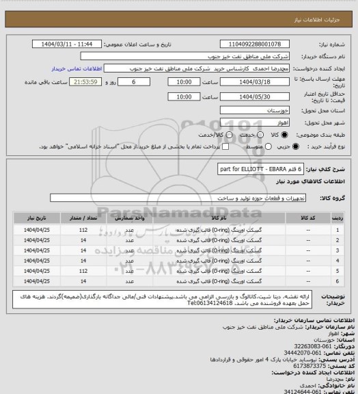Click the تعداد / مقدار column header
The width and height of the screenshot is (358, 394).
83,218
